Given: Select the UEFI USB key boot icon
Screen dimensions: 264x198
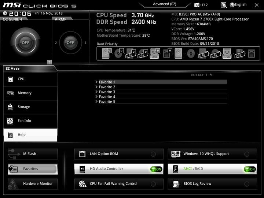Looking at the screenshot, I should coord(155,54).
